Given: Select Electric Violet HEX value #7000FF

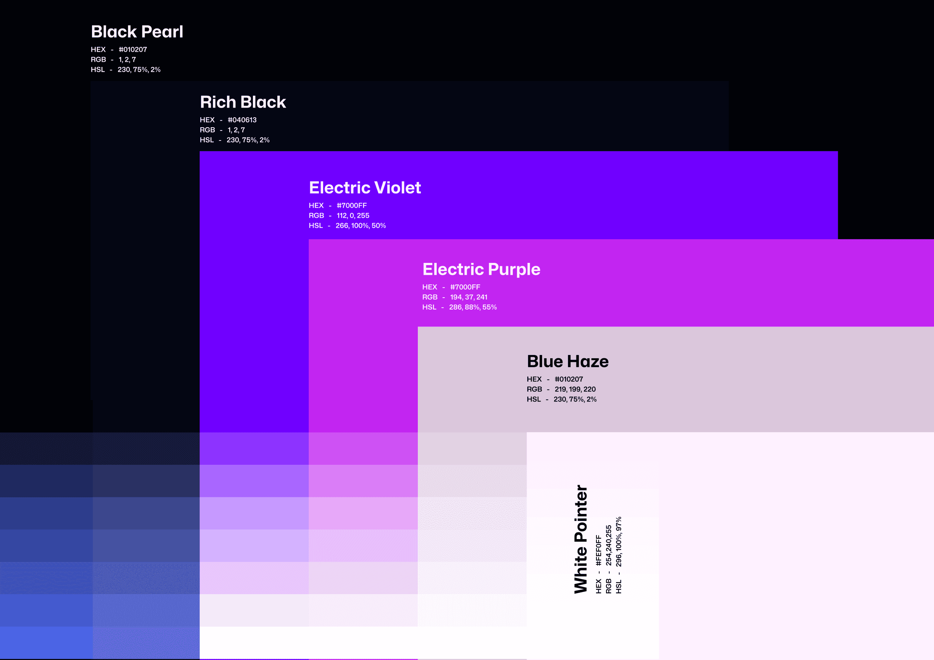Looking at the screenshot, I should click(352, 206).
